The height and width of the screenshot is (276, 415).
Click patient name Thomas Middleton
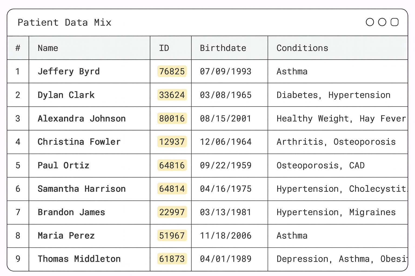tap(79, 259)
